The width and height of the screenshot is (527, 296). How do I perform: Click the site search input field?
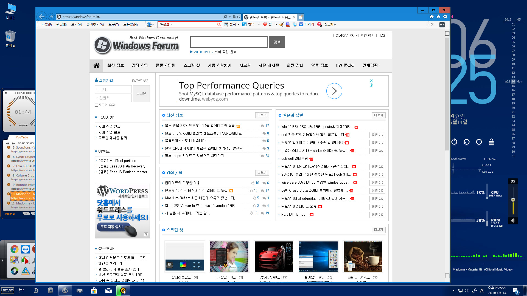(229, 42)
